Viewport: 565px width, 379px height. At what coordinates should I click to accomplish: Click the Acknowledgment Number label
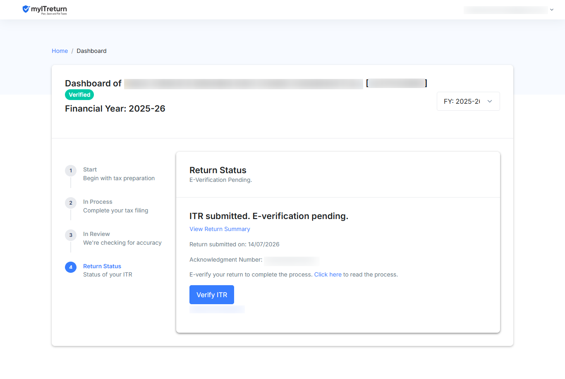[x=226, y=260]
